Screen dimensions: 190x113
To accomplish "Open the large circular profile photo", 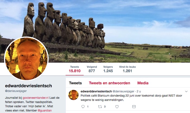I will click(26, 59).
